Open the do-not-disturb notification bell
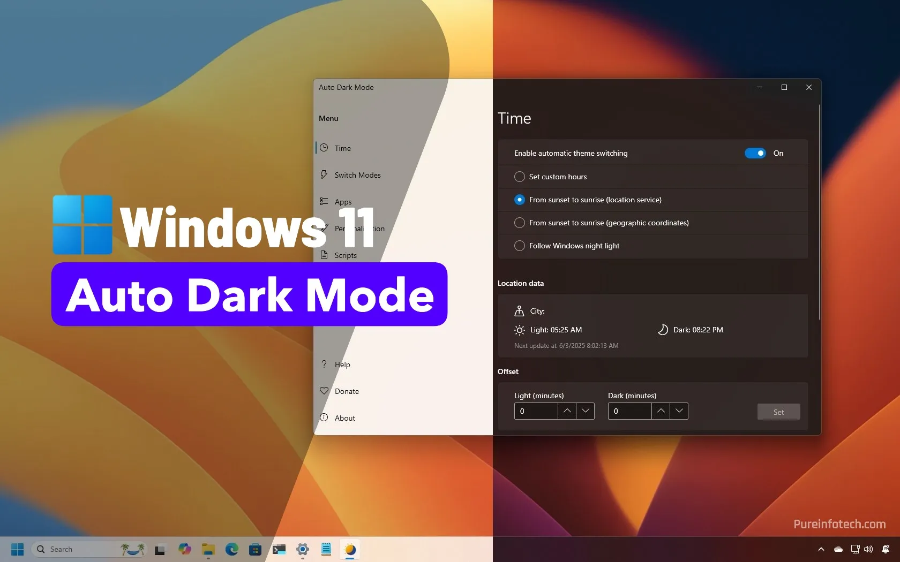This screenshot has height=562, width=900. tap(886, 549)
